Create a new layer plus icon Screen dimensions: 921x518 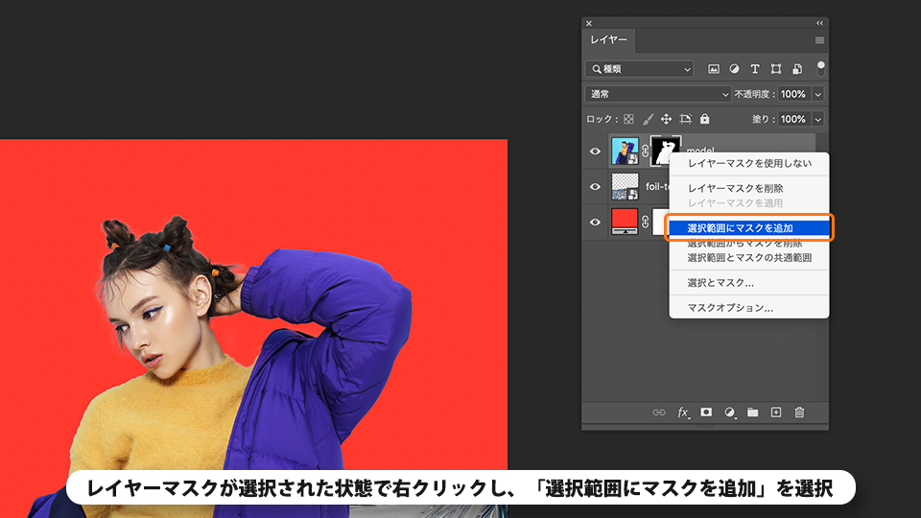click(x=776, y=412)
